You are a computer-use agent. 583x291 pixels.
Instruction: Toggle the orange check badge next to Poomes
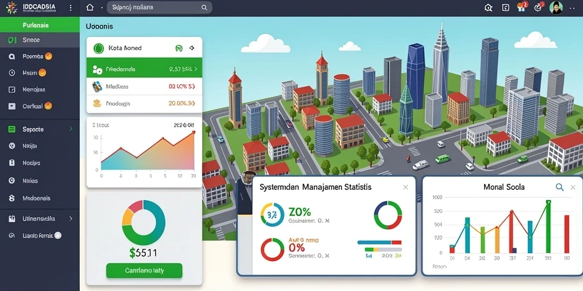pos(48,56)
